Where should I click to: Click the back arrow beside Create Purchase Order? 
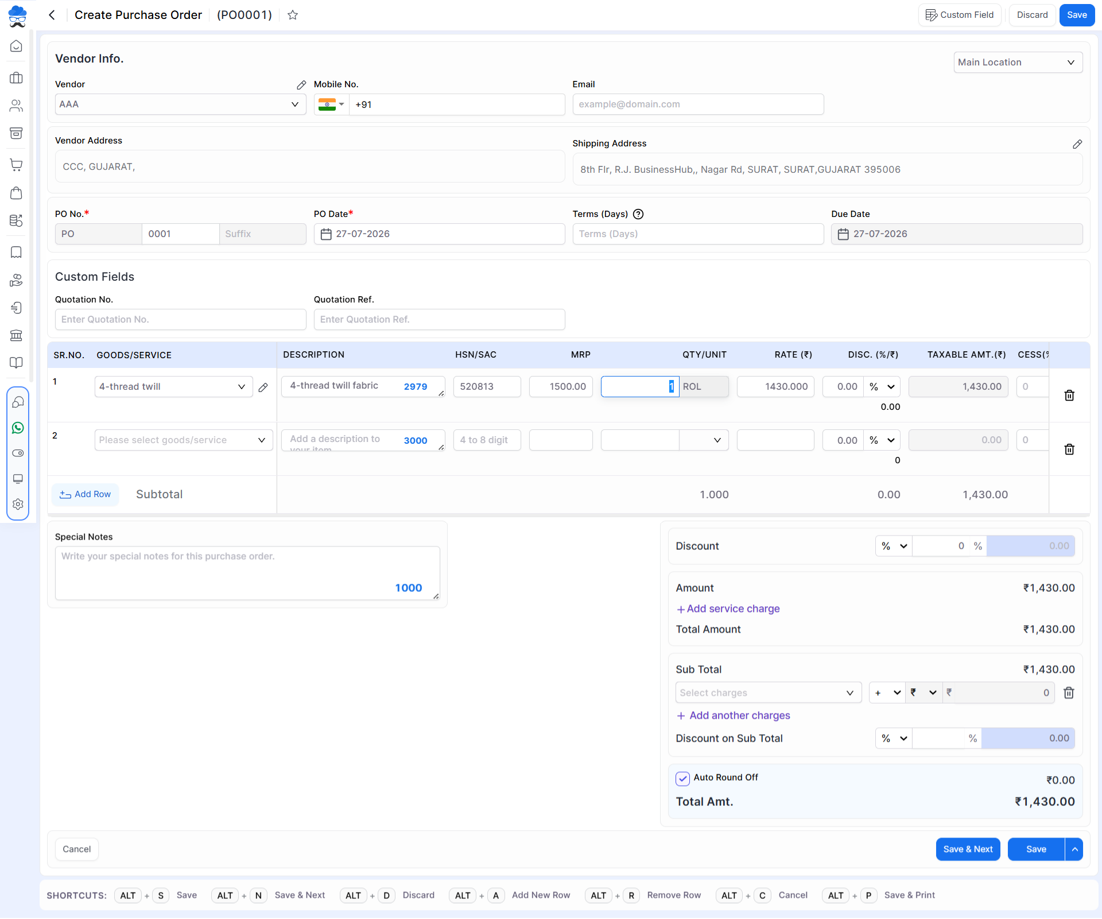coord(52,15)
